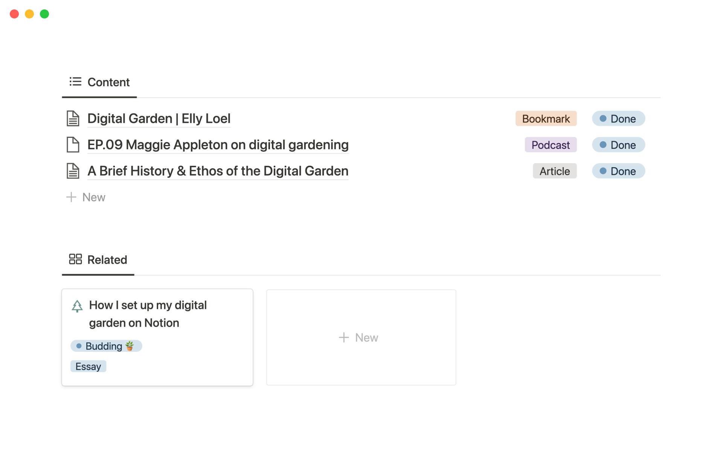Click the plus icon in the Content list

click(71, 197)
